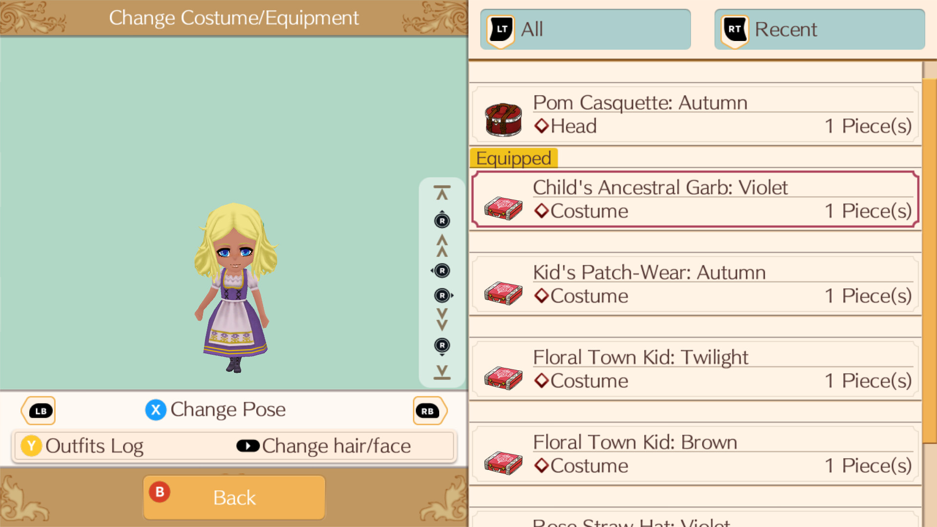
Task: Click the R stick rotate-right icon
Action: pos(443,295)
